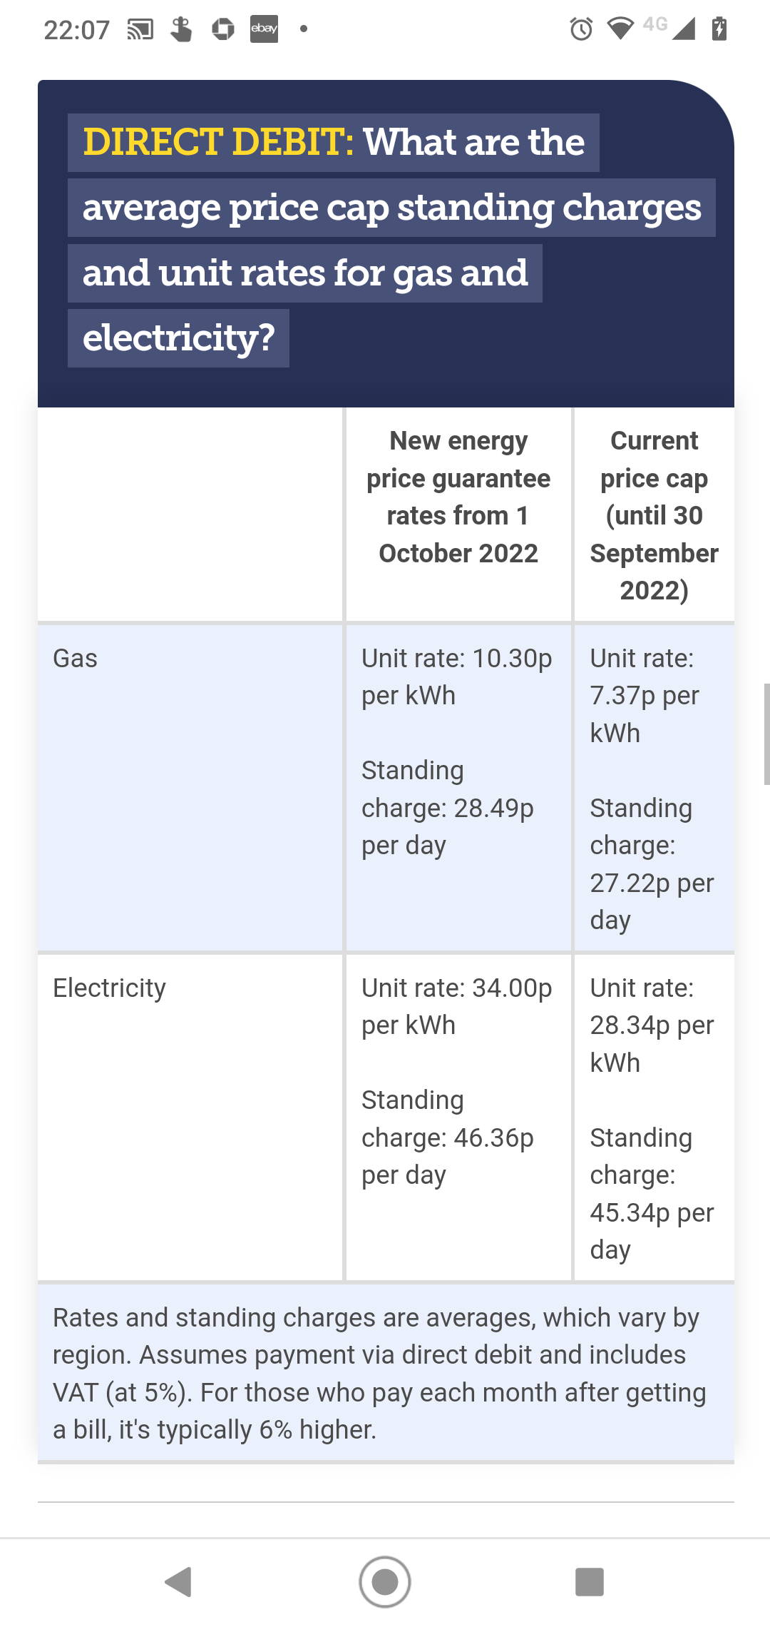Tap the Android back navigation button
This screenshot has width=770, height=1627.
coord(179,1581)
